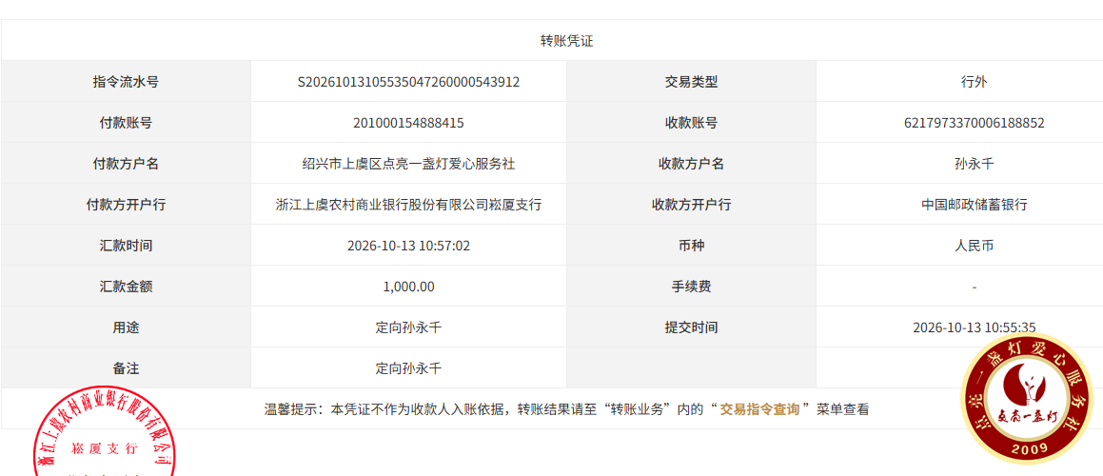Image resolution: width=1103 pixels, height=476 pixels.
Task: Click the 汇款金额 label
Action: tap(126, 286)
